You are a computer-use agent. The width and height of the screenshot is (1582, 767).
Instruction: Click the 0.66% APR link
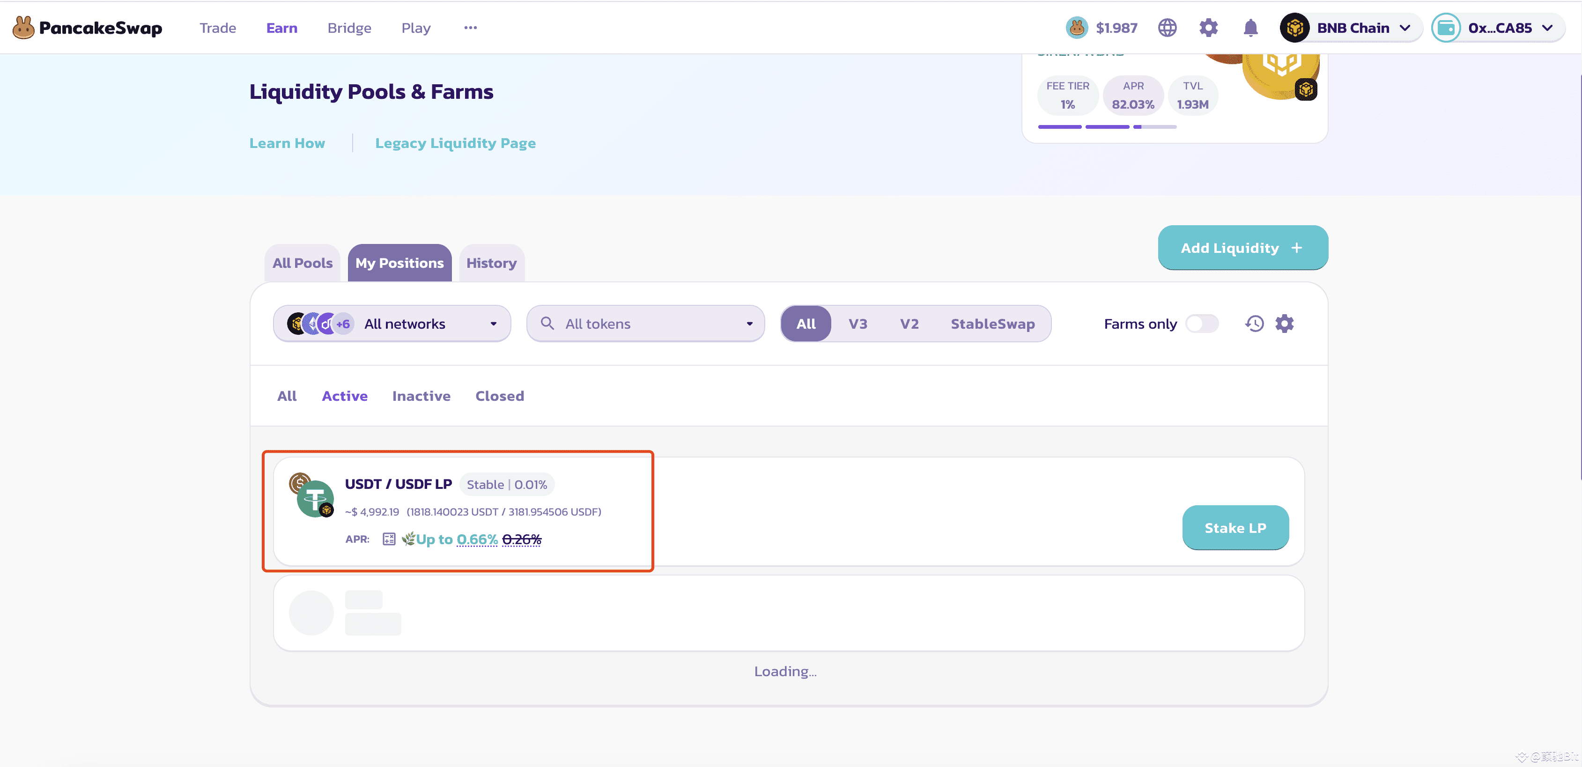click(x=477, y=539)
